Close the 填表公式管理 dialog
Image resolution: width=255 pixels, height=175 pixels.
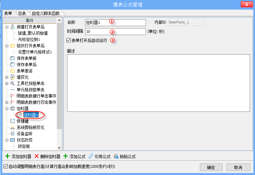coord(247,4)
